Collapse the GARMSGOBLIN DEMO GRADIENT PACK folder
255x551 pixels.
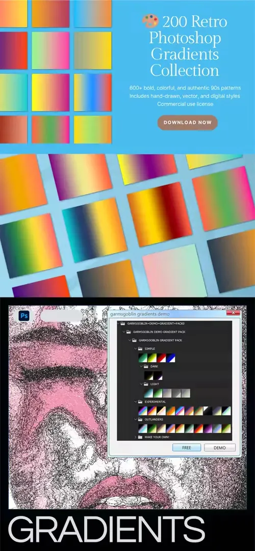click(x=124, y=332)
